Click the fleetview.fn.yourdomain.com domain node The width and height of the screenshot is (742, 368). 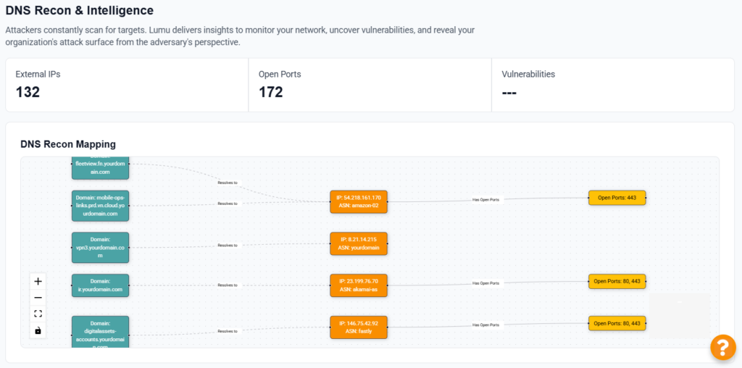100,168
